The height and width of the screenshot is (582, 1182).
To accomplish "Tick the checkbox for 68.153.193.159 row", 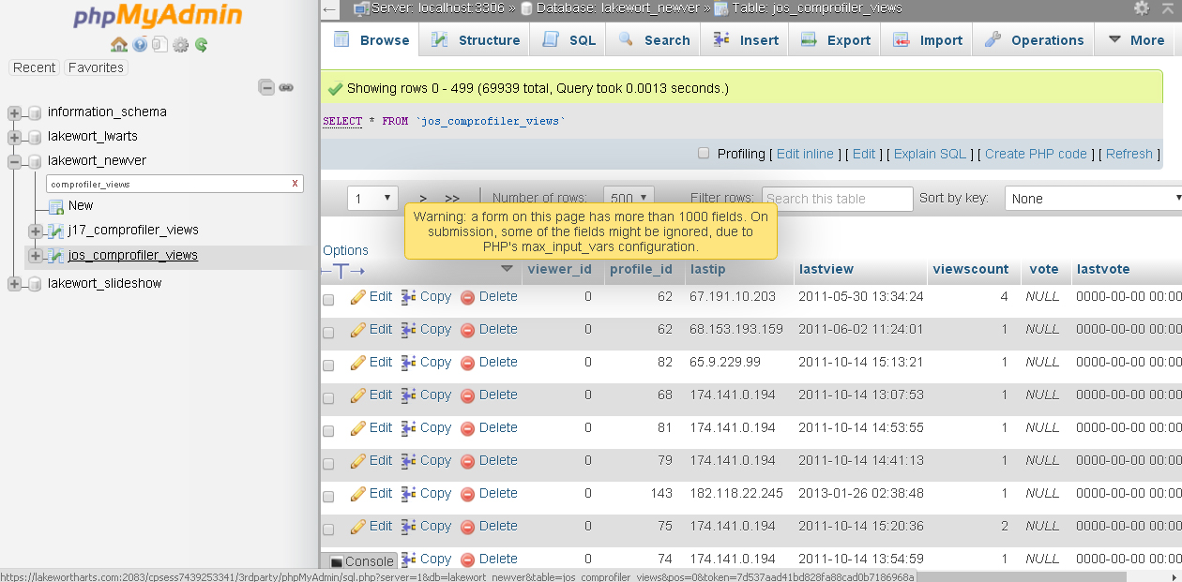I will pos(328,333).
